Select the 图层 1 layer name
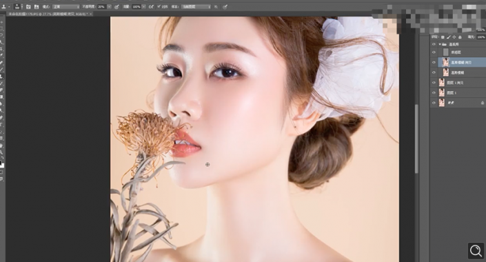 pos(452,92)
